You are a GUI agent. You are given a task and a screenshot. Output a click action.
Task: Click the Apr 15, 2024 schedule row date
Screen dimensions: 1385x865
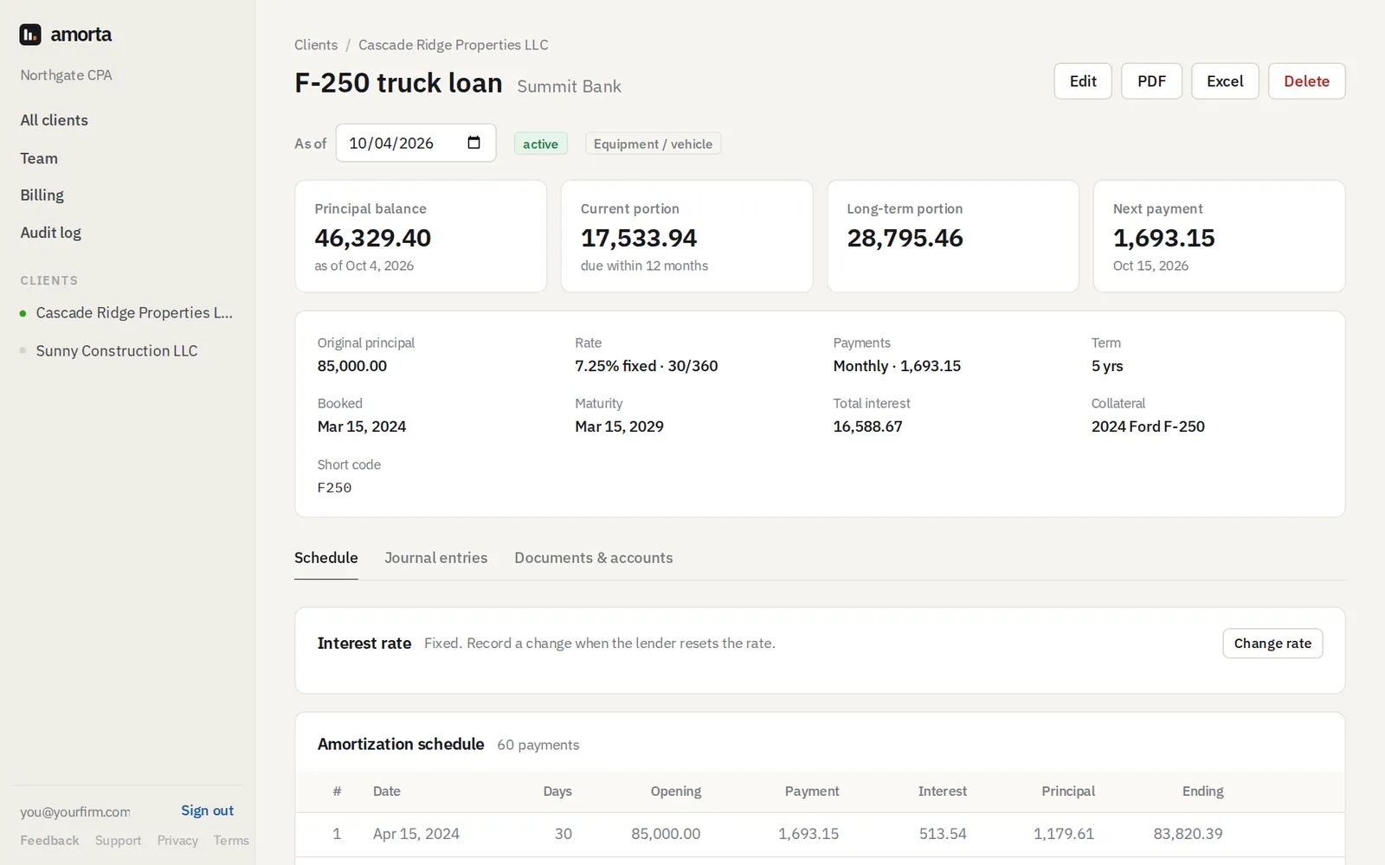tap(416, 834)
